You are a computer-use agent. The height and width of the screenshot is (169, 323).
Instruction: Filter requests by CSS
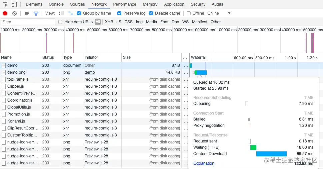pos(129,22)
